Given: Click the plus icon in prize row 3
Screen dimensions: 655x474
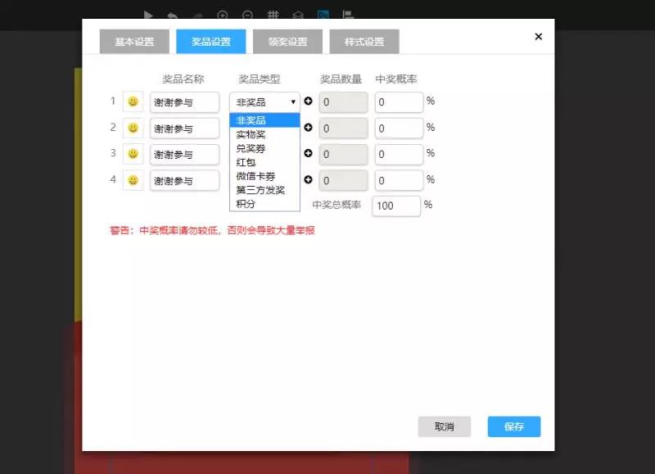Looking at the screenshot, I should (309, 153).
